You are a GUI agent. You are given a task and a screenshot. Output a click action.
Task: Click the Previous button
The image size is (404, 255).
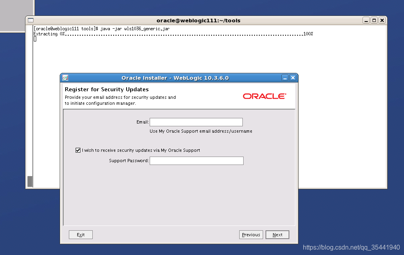coord(251,235)
